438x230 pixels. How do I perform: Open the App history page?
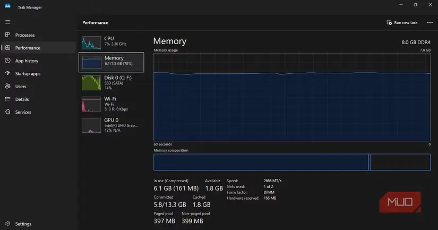tap(39, 61)
